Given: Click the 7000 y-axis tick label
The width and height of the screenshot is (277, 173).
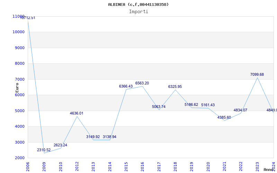Looking at the screenshot, I should pos(19,80).
